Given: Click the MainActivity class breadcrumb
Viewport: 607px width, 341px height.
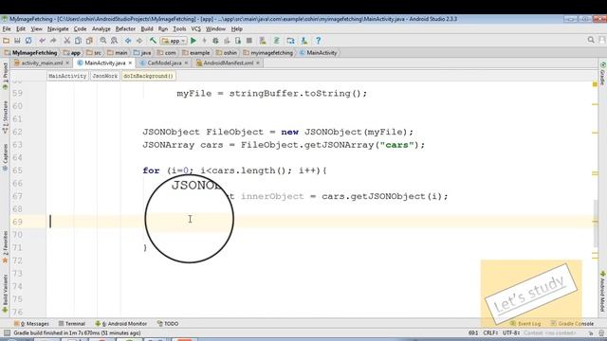Looking at the screenshot, I should coord(319,53).
